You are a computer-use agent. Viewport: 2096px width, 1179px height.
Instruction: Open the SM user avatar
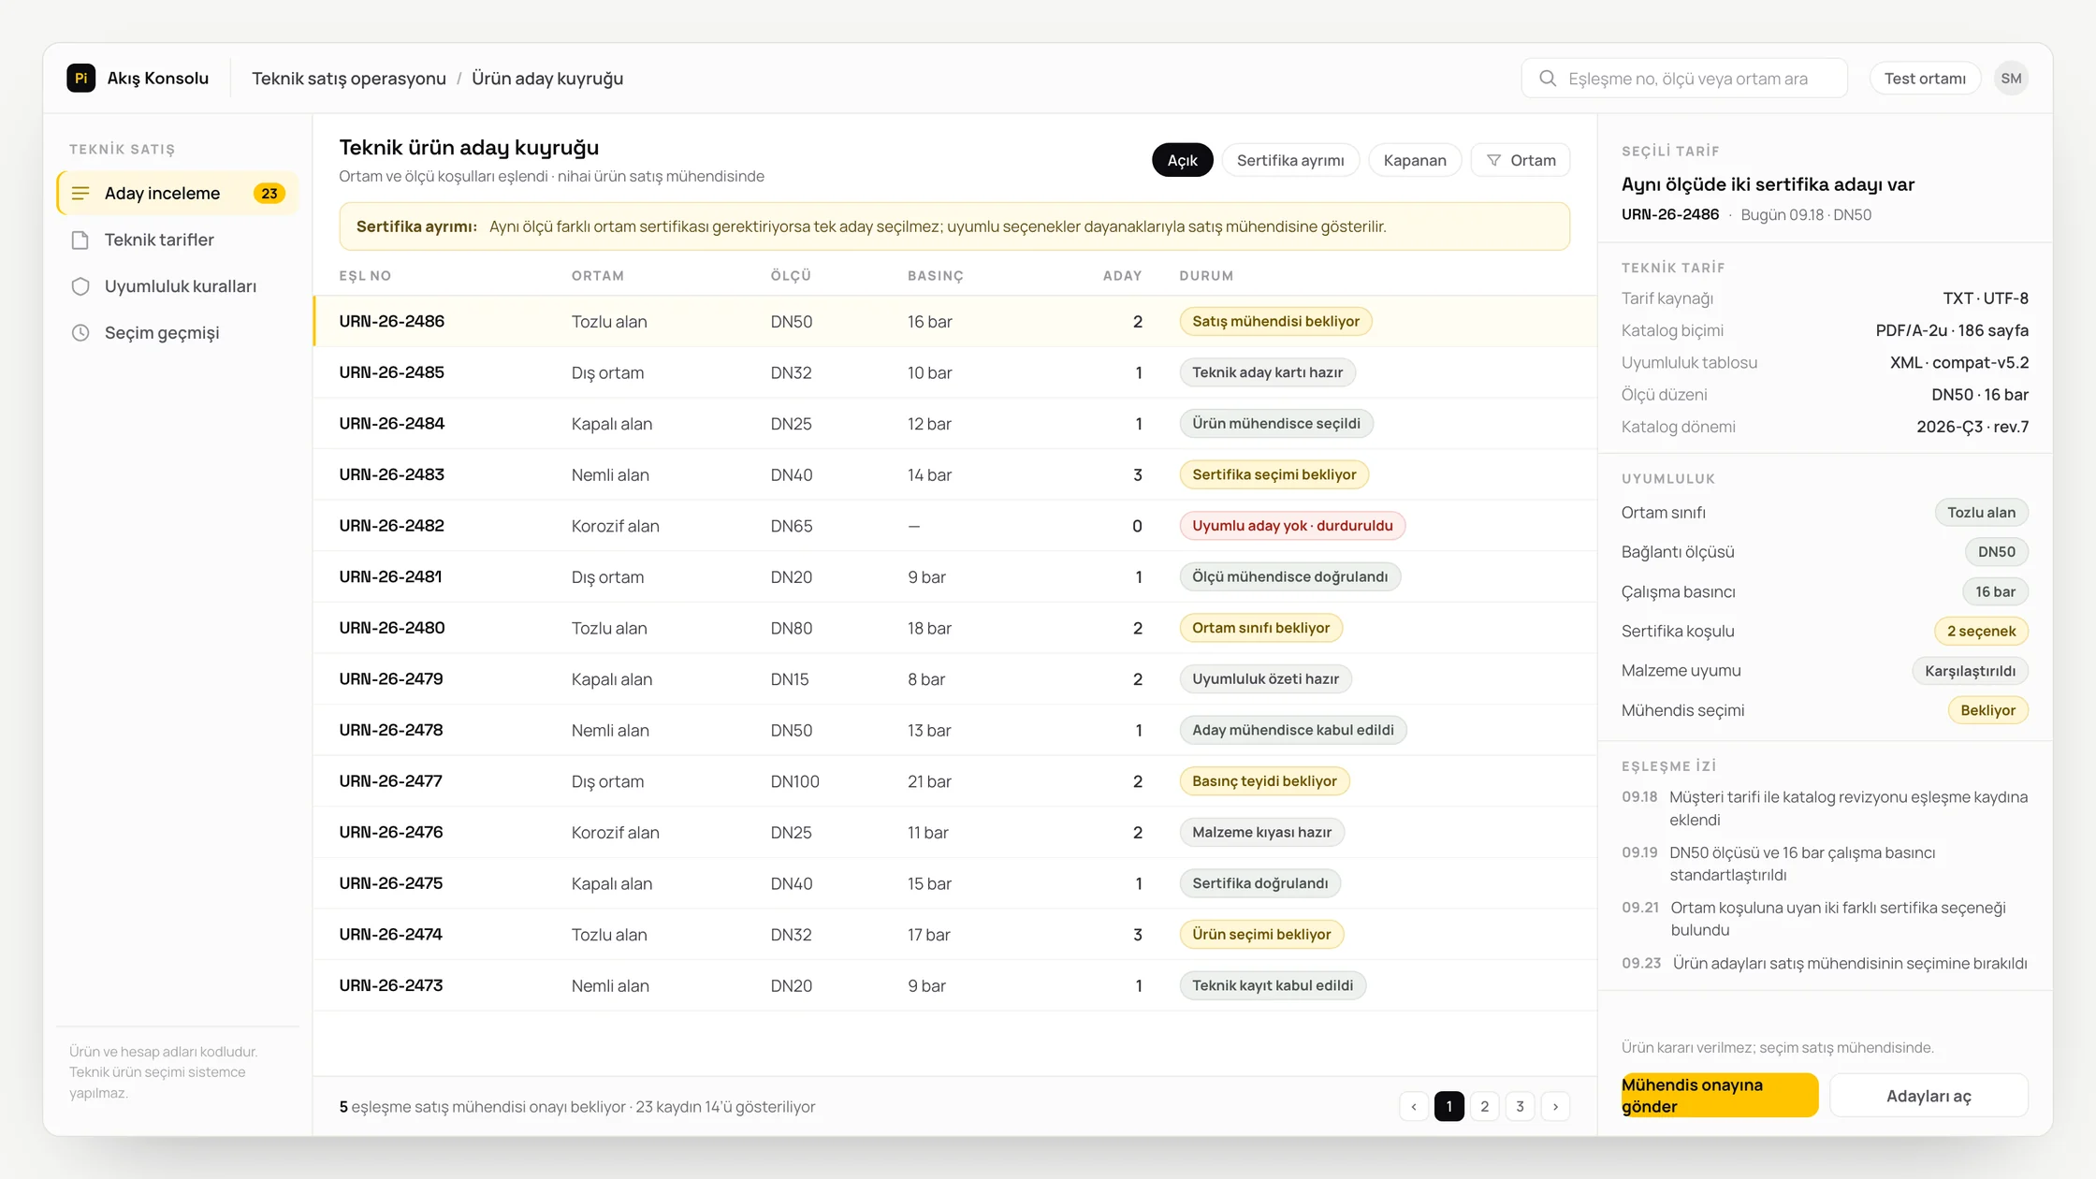coord(2011,79)
